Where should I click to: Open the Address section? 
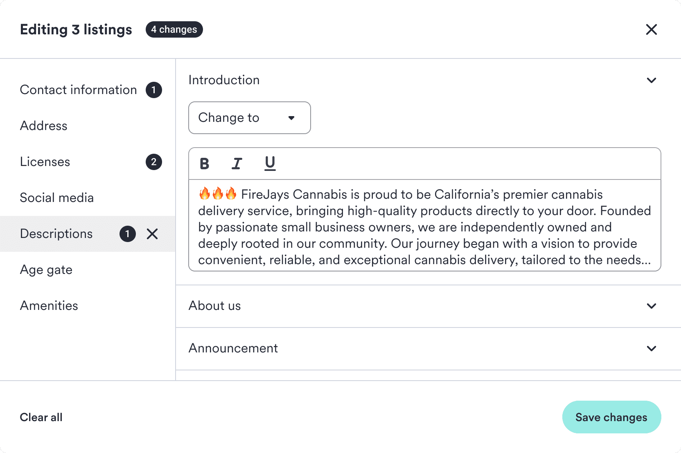(x=88, y=126)
